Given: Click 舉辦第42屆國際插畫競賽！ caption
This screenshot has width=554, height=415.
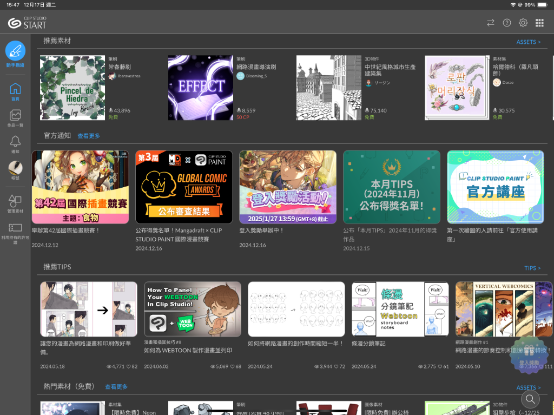Looking at the screenshot, I should 66,230.
